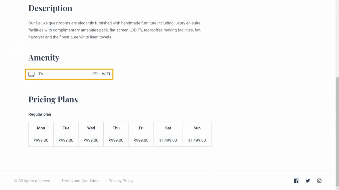Screen dimensions: 339x190
Task: Select the Wed column header
Action: point(91,128)
